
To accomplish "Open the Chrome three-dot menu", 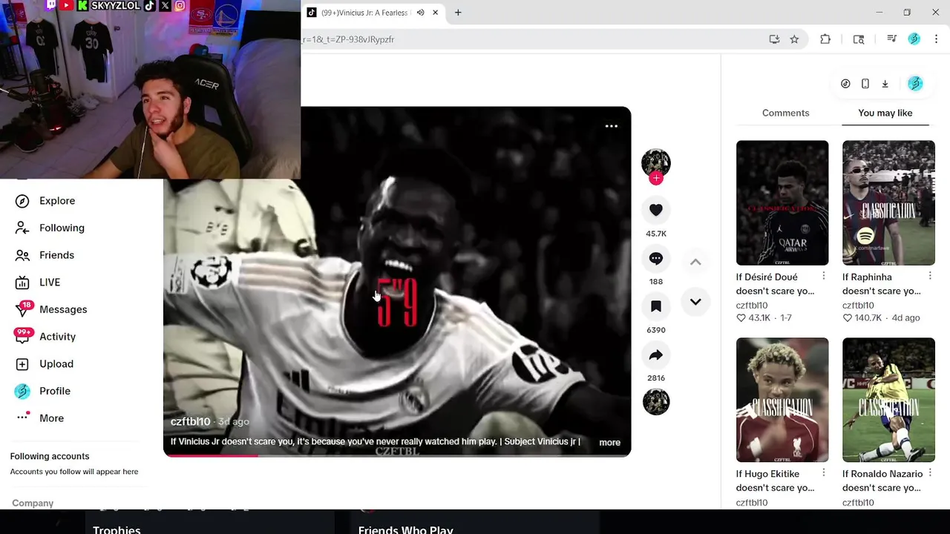I will point(936,39).
